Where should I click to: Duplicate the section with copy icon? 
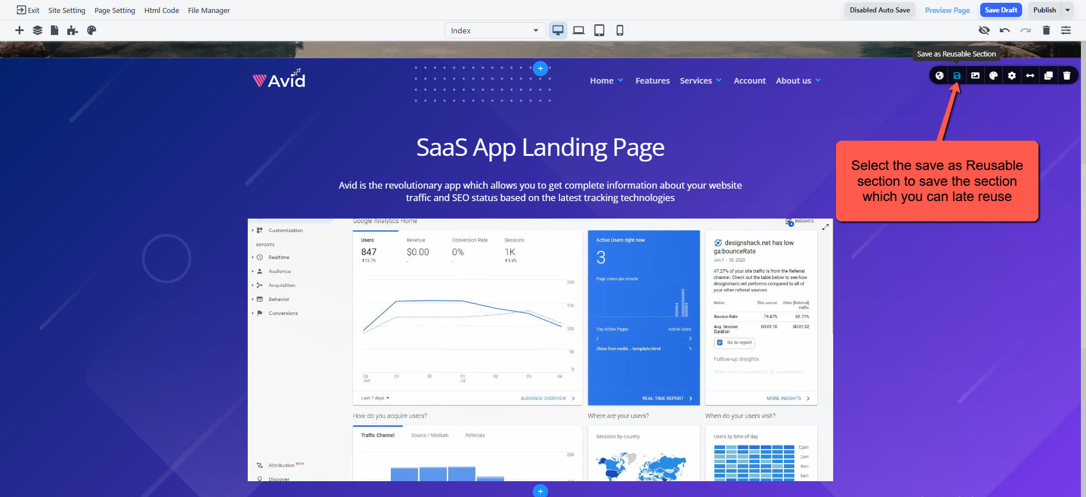[1048, 76]
